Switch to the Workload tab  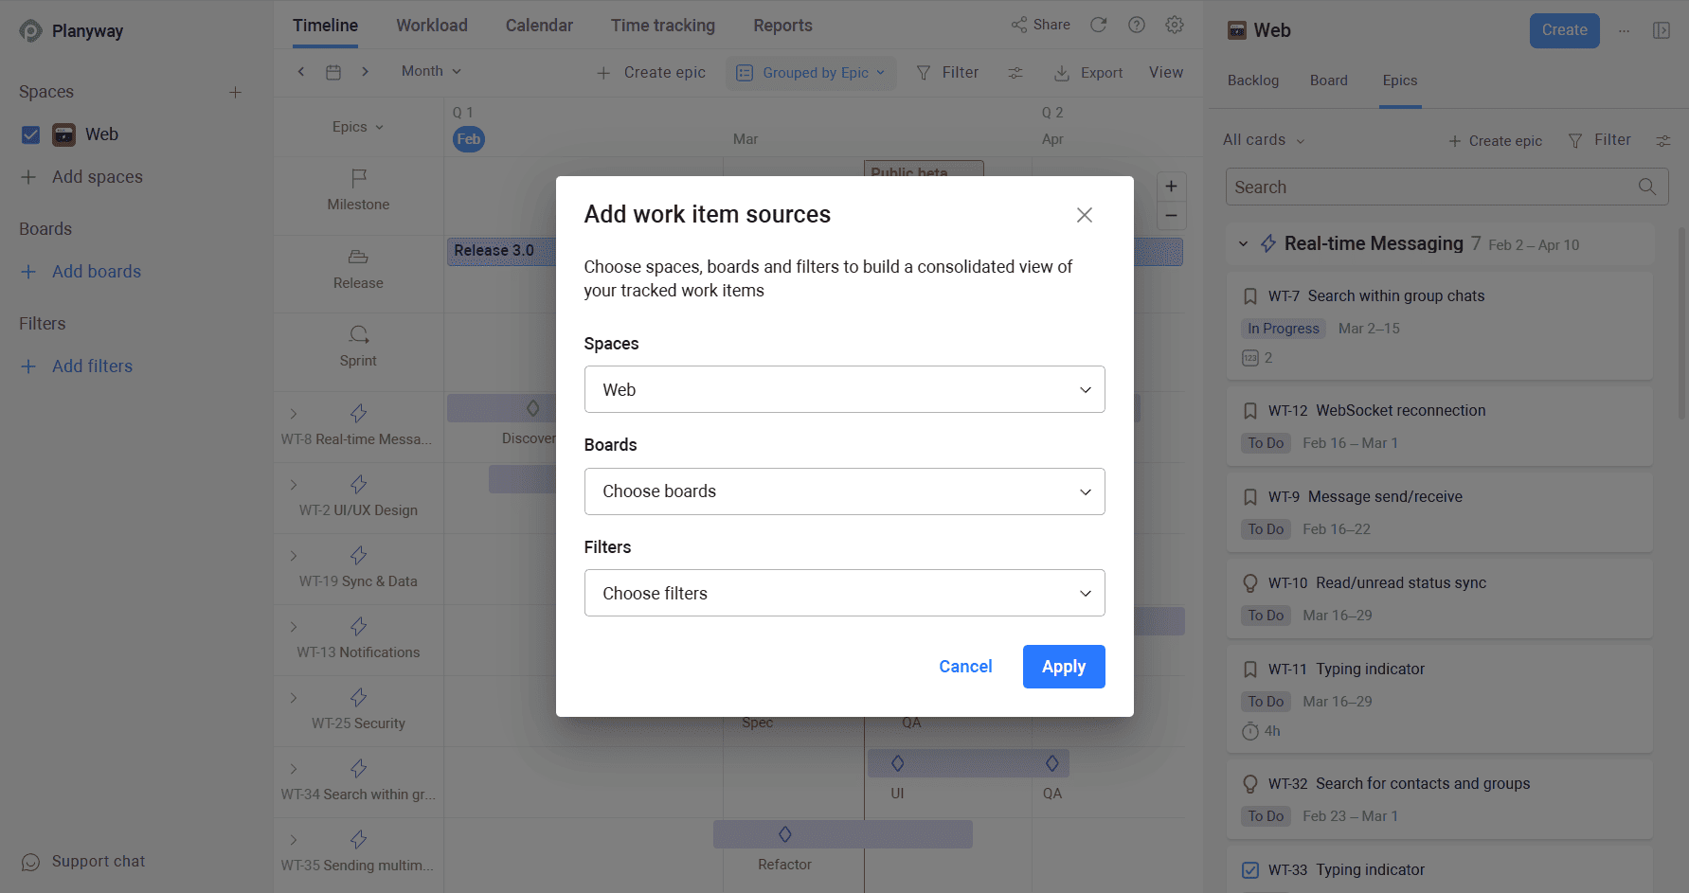coord(432,26)
